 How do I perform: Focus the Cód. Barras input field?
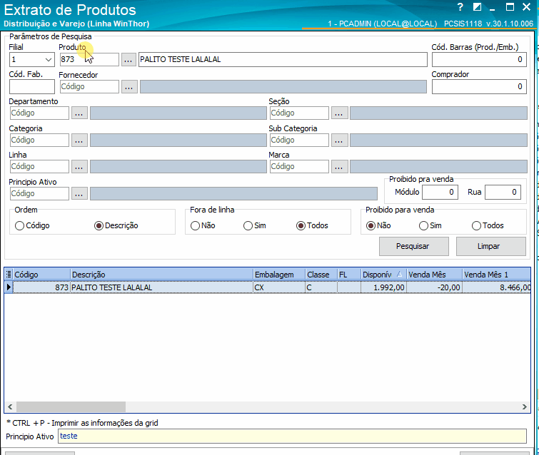pos(479,60)
